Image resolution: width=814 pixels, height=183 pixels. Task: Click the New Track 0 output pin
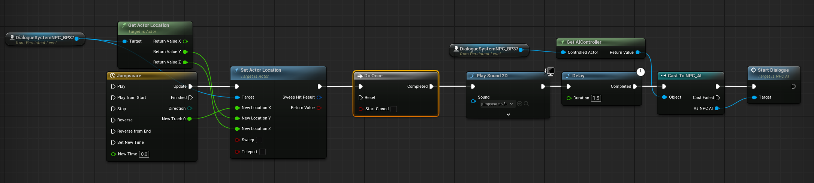190,119
